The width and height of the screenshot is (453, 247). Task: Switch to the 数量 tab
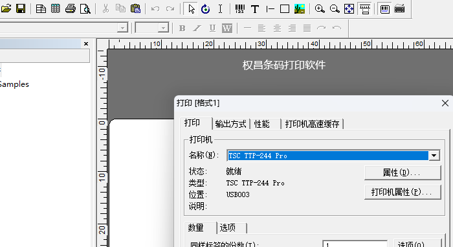coord(200,228)
